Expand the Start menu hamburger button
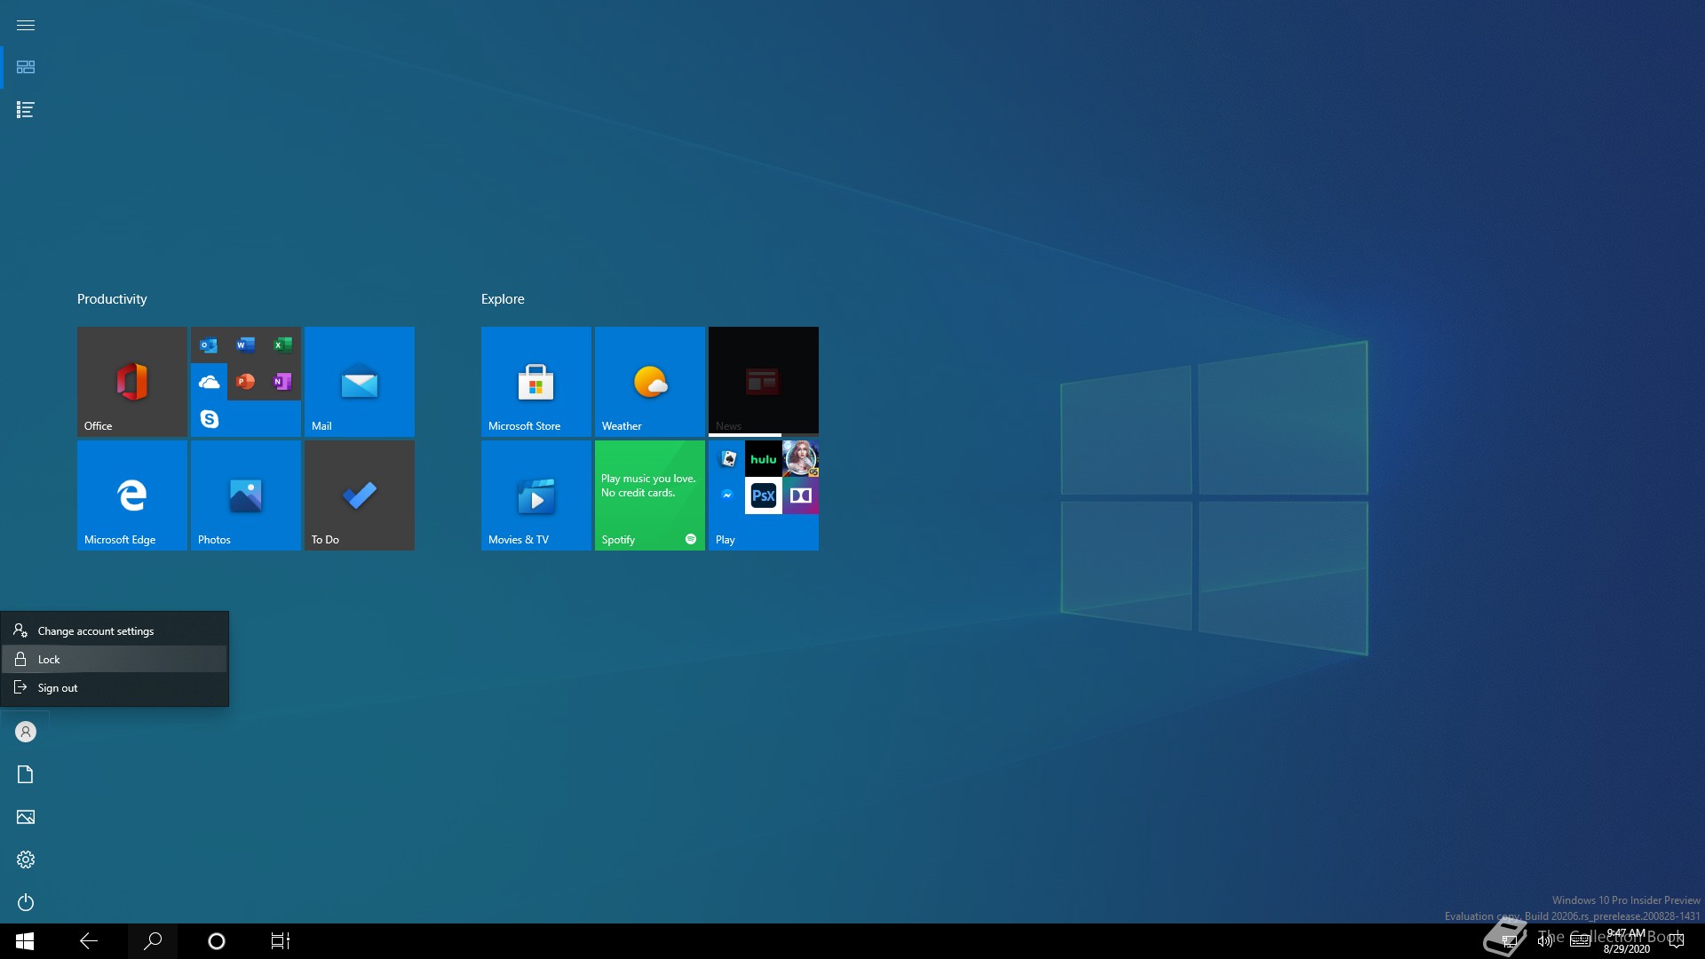 click(x=26, y=25)
